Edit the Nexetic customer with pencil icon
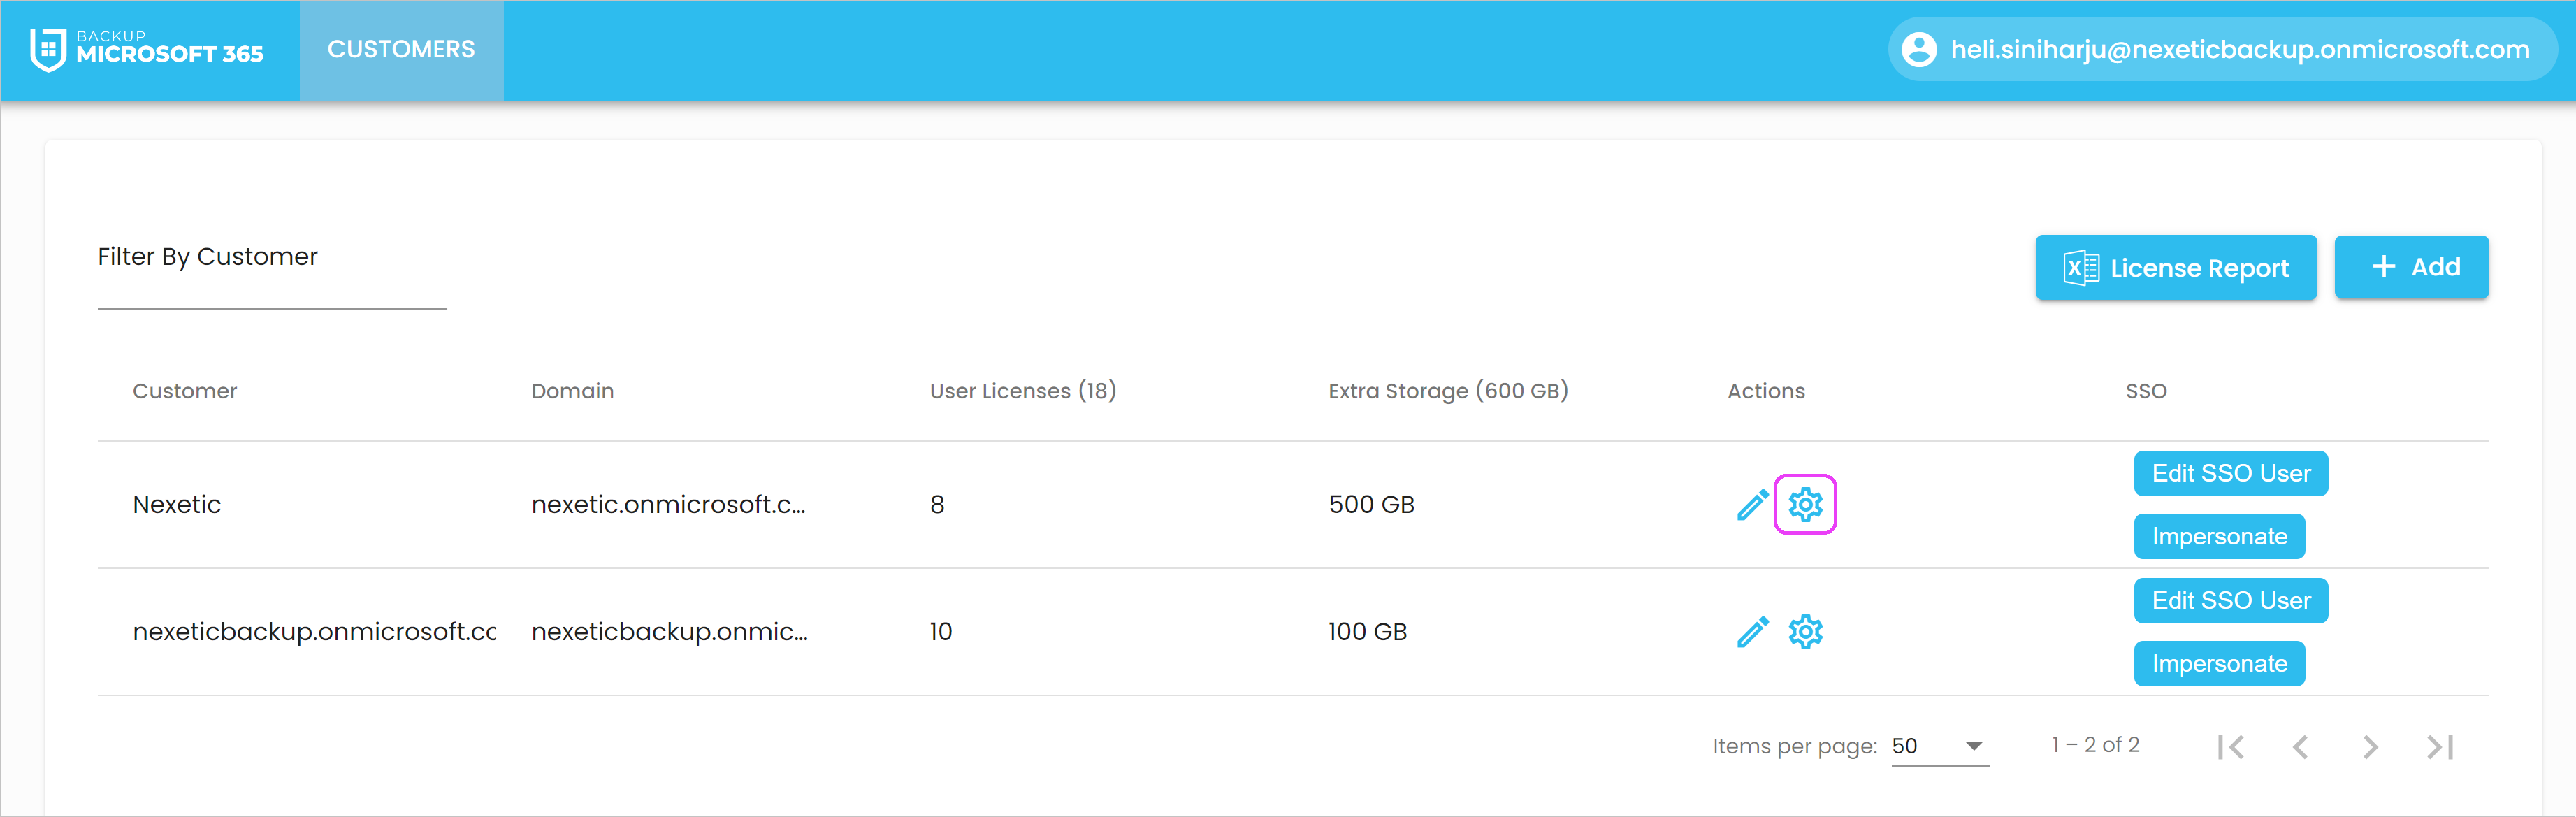2576x817 pixels. [1752, 505]
